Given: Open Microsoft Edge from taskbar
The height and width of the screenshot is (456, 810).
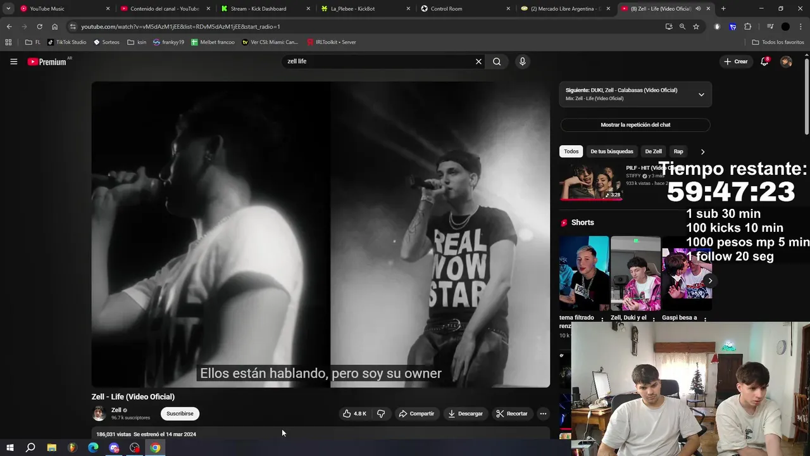Looking at the screenshot, I should pyautogui.click(x=93, y=448).
